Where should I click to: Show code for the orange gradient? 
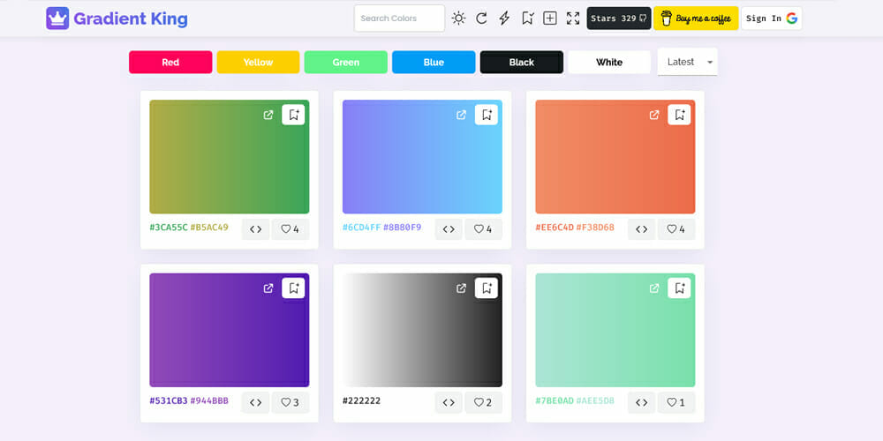(x=642, y=229)
